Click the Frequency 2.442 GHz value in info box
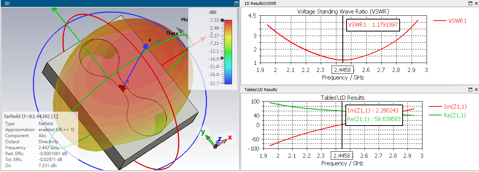Viewport: 479px width, 172px height. [48, 148]
